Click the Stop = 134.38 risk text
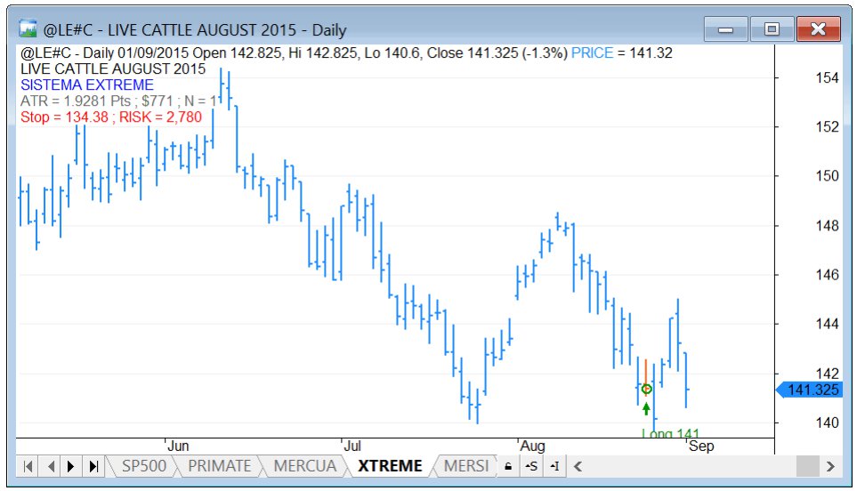Viewport: 857px width, 491px height. coord(111,117)
